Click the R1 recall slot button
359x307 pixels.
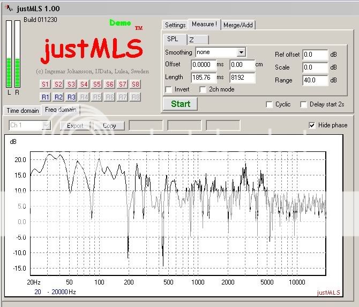[46, 97]
